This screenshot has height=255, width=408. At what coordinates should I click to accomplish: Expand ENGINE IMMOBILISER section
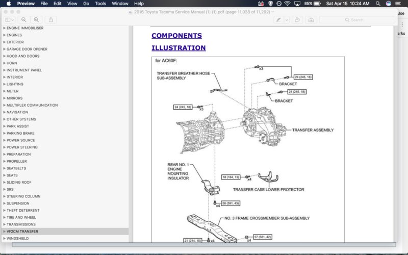(5, 28)
